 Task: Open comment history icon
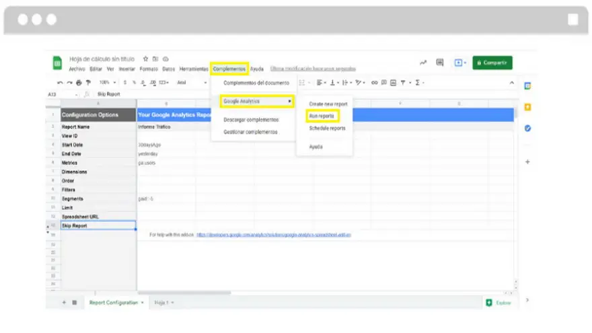[x=440, y=63]
